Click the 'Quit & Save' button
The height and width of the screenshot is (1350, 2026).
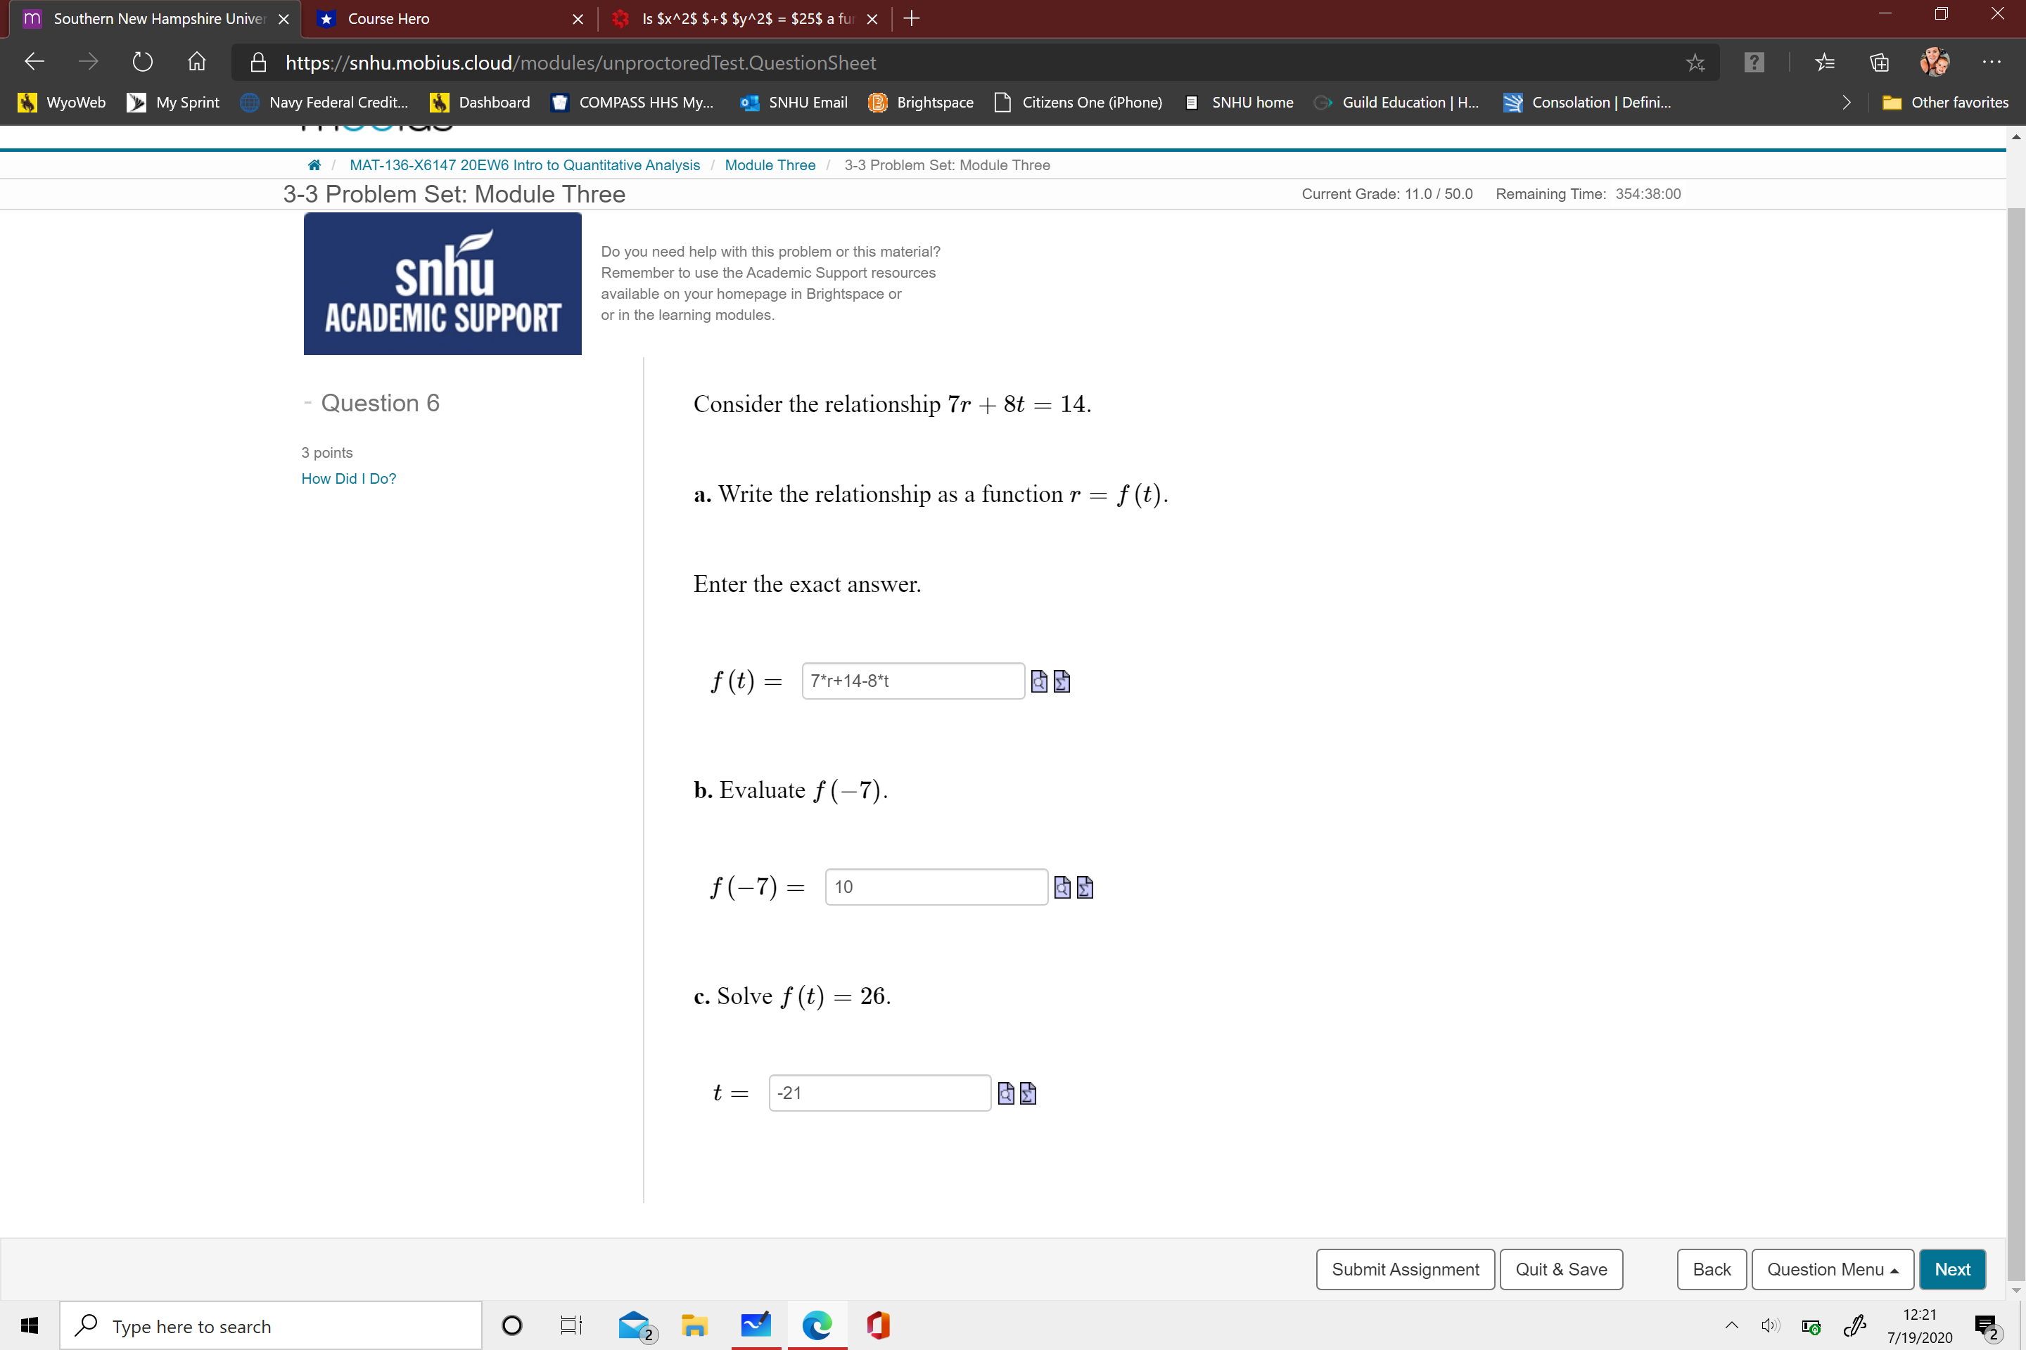tap(1560, 1268)
